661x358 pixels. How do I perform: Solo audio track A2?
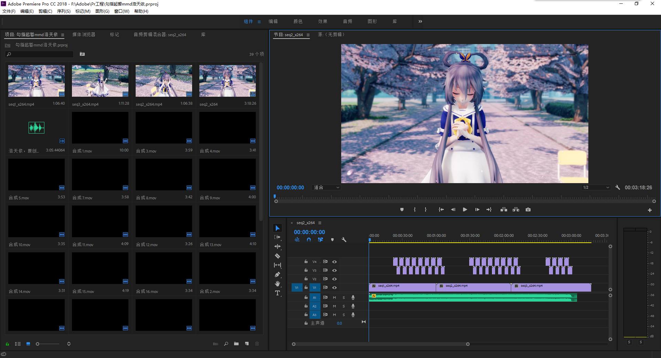(344, 306)
